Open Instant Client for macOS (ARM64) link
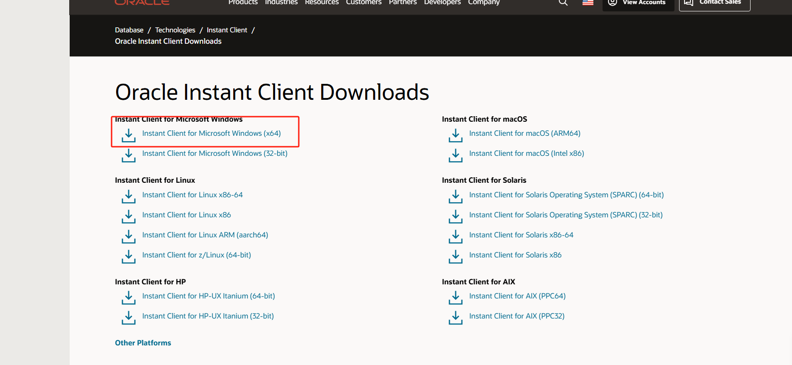 [x=525, y=134]
